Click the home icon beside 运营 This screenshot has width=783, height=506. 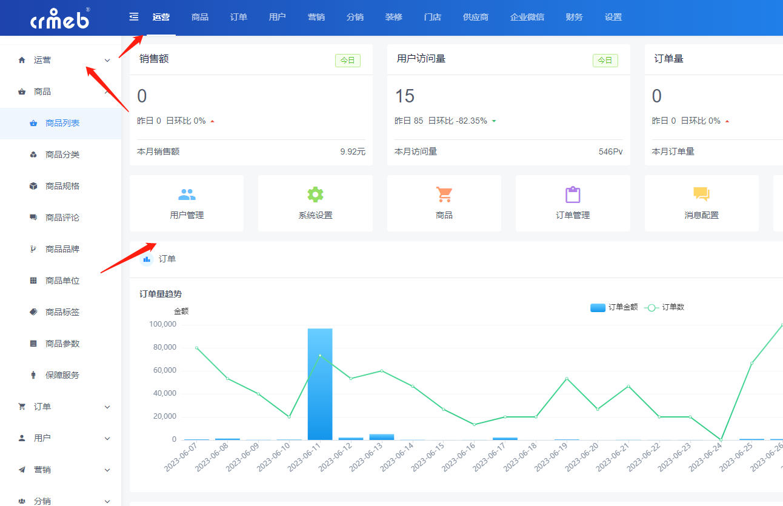click(x=22, y=60)
